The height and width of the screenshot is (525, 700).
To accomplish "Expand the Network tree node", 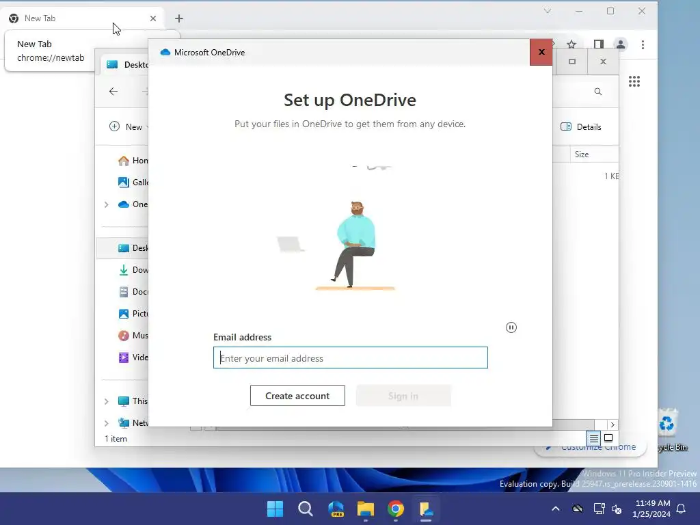I will (106, 422).
